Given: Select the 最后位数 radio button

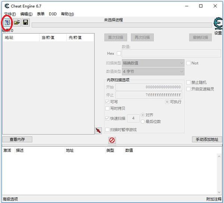Looking at the screenshot, I should pos(143,121).
